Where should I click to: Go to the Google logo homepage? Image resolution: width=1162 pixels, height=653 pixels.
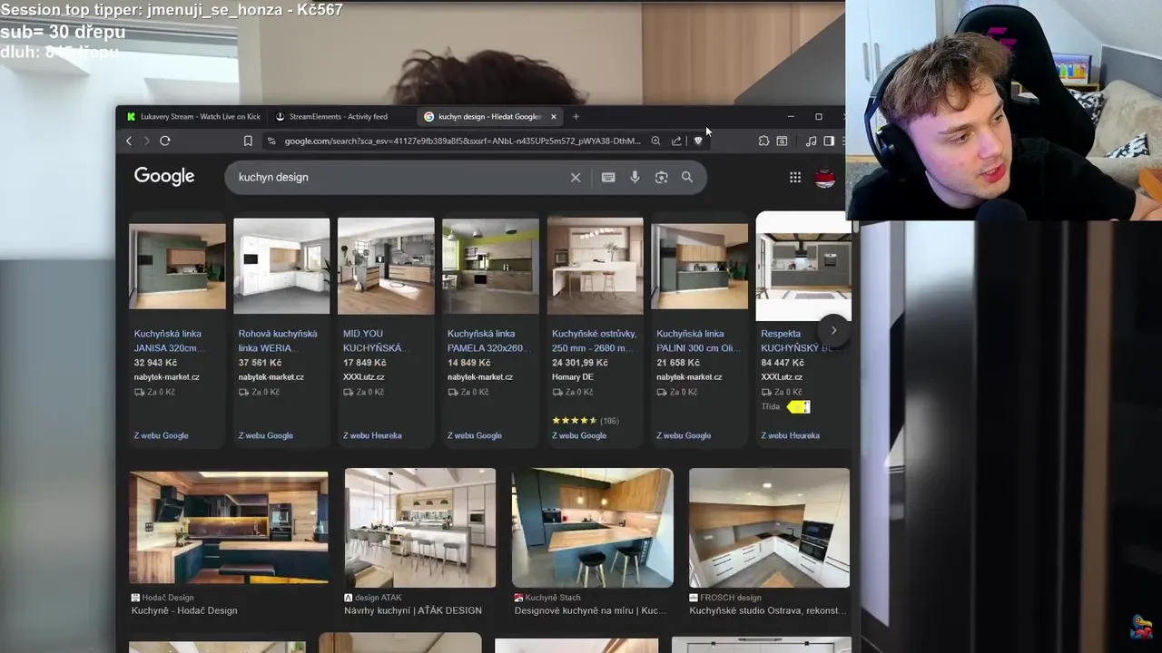[x=164, y=176]
